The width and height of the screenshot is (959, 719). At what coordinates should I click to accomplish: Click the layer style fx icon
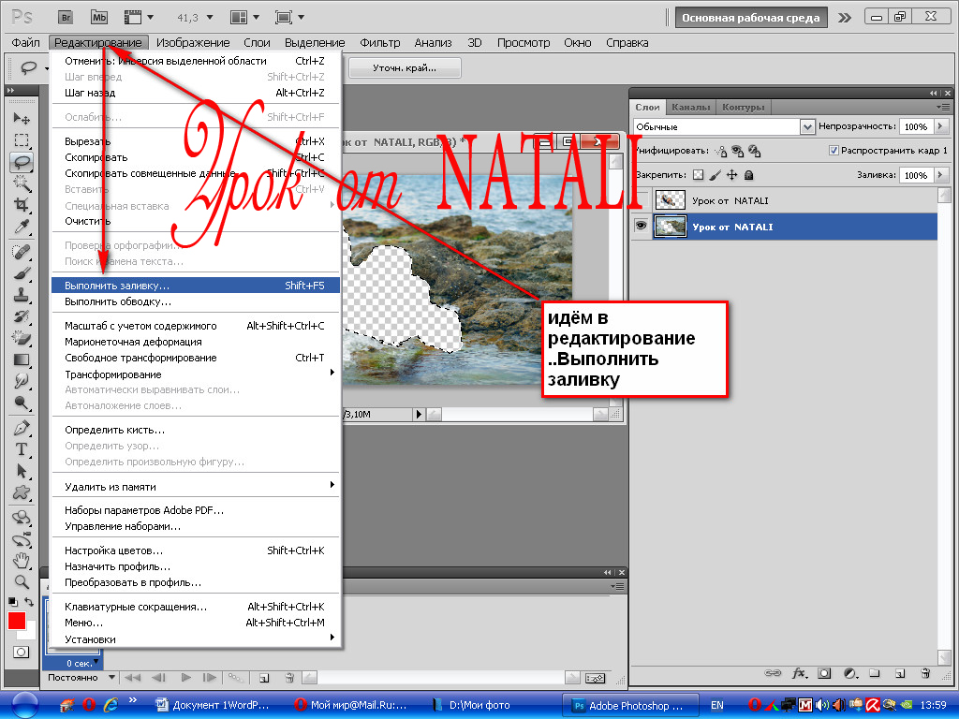coord(800,672)
